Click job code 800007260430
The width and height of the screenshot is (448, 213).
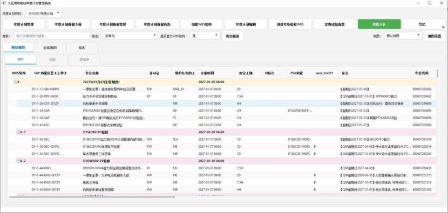click(422, 168)
